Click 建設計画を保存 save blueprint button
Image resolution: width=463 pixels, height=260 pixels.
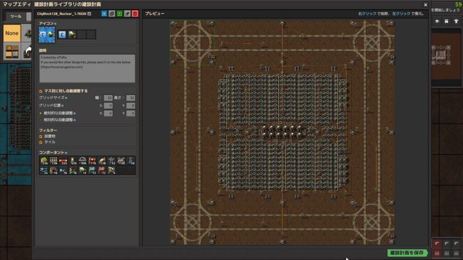click(x=407, y=253)
